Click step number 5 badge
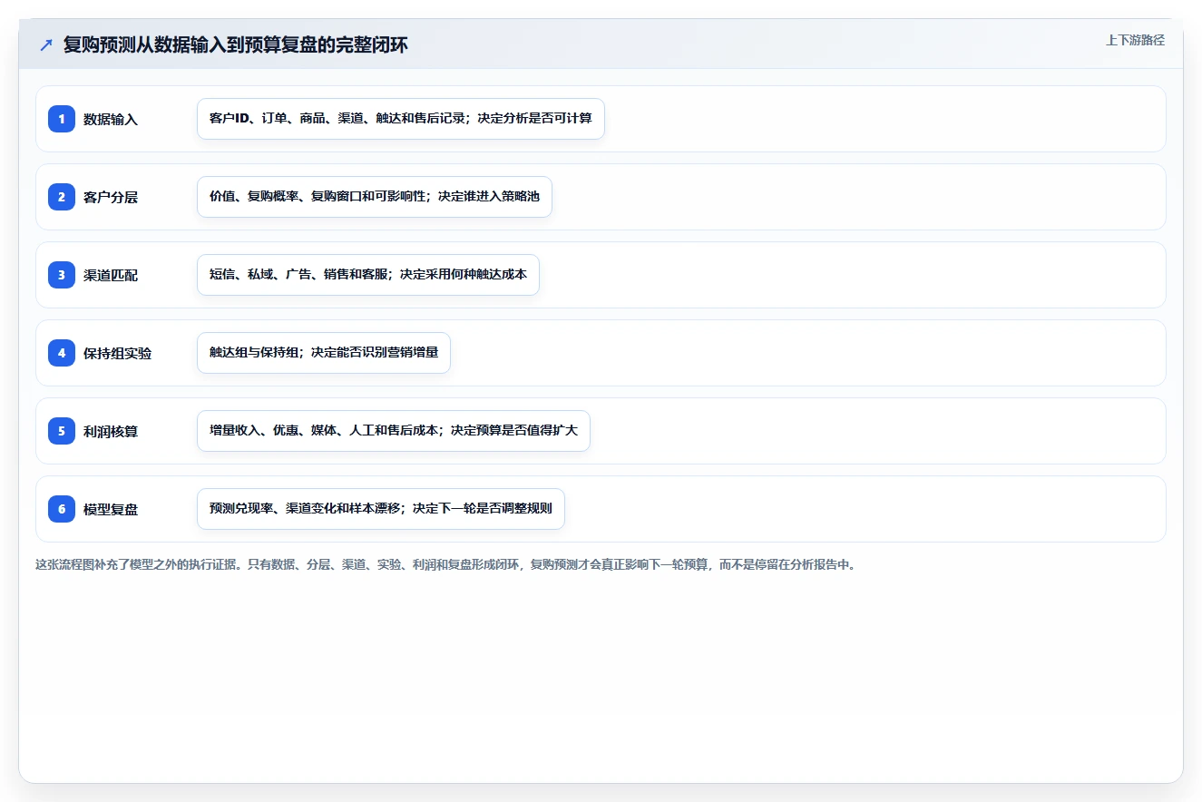This screenshot has height=802, width=1202. 62,431
